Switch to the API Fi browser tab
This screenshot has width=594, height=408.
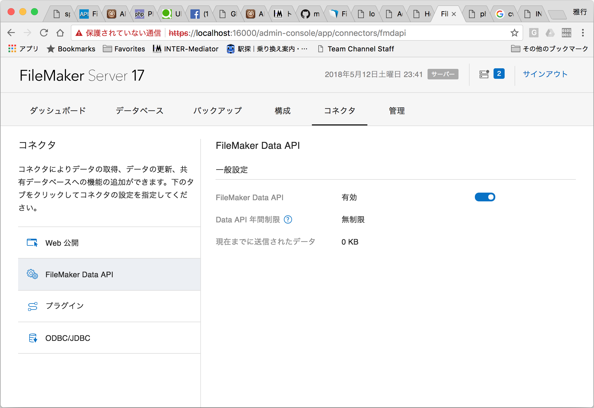[89, 14]
